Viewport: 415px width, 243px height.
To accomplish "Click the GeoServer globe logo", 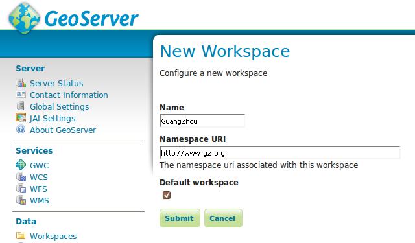I will click(x=24, y=18).
